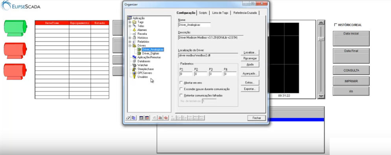Click the copy pages icon in Organizer toolbar
391x155 pixels.
tap(134, 118)
